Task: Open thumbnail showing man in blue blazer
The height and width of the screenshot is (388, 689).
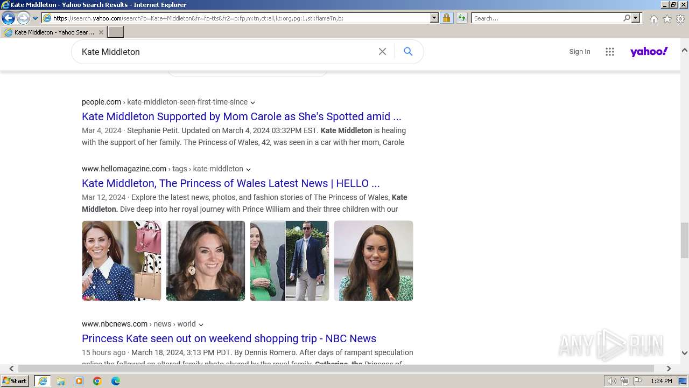Action: coord(290,261)
